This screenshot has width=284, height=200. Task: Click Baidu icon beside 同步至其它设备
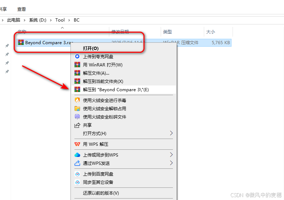(77, 182)
